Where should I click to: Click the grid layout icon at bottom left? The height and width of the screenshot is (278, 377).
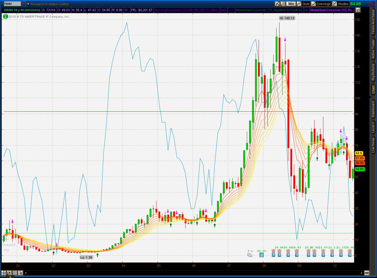click(4, 272)
